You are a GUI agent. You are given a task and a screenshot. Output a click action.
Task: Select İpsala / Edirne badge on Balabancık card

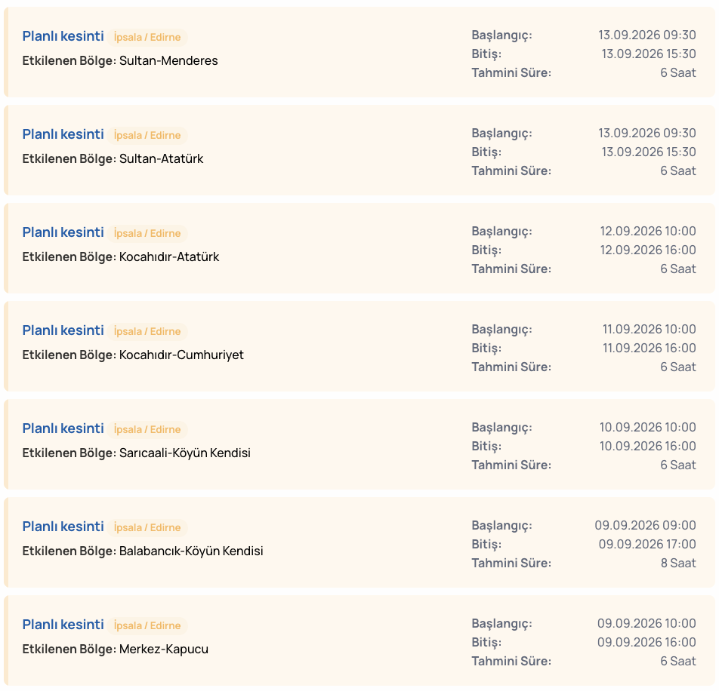[147, 527]
